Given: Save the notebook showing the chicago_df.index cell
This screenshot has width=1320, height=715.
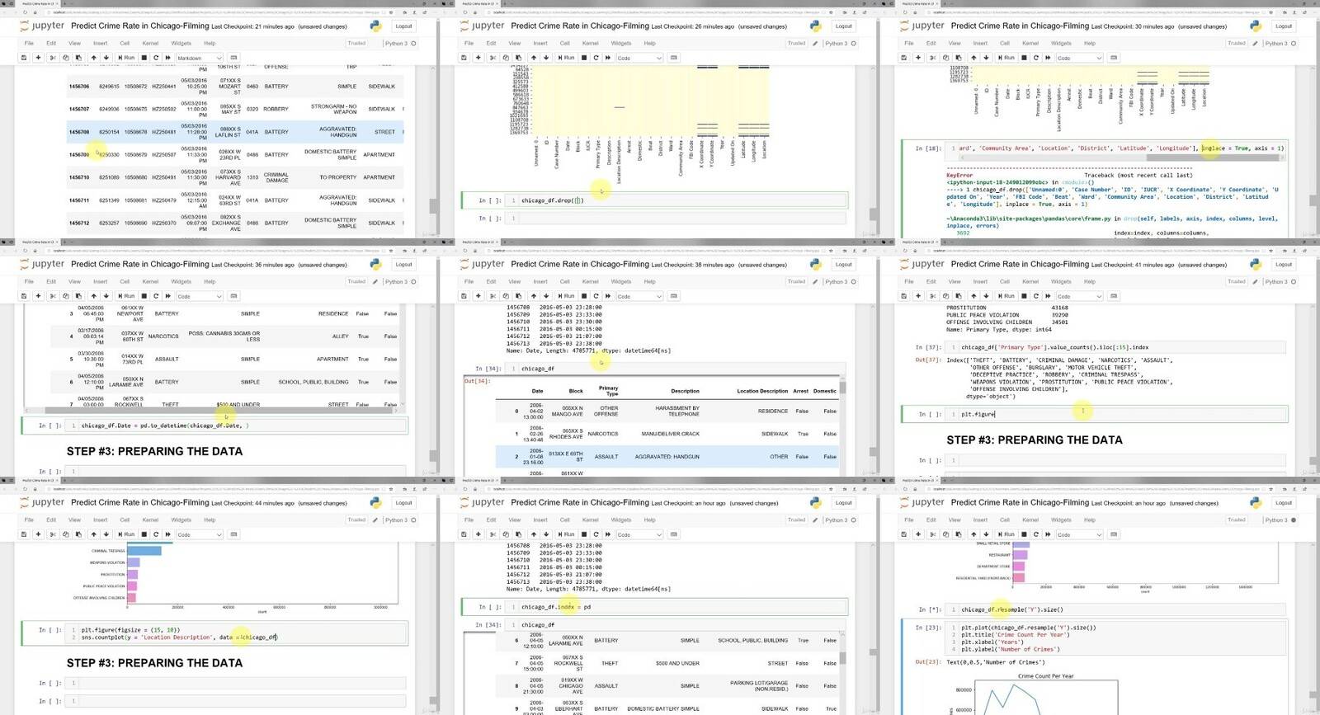Looking at the screenshot, I should (464, 534).
